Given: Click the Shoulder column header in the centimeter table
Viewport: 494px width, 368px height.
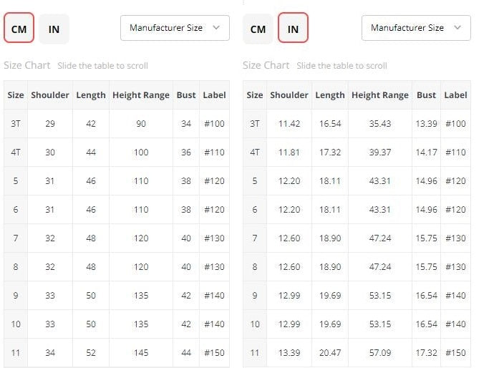Looking at the screenshot, I should click(x=50, y=95).
